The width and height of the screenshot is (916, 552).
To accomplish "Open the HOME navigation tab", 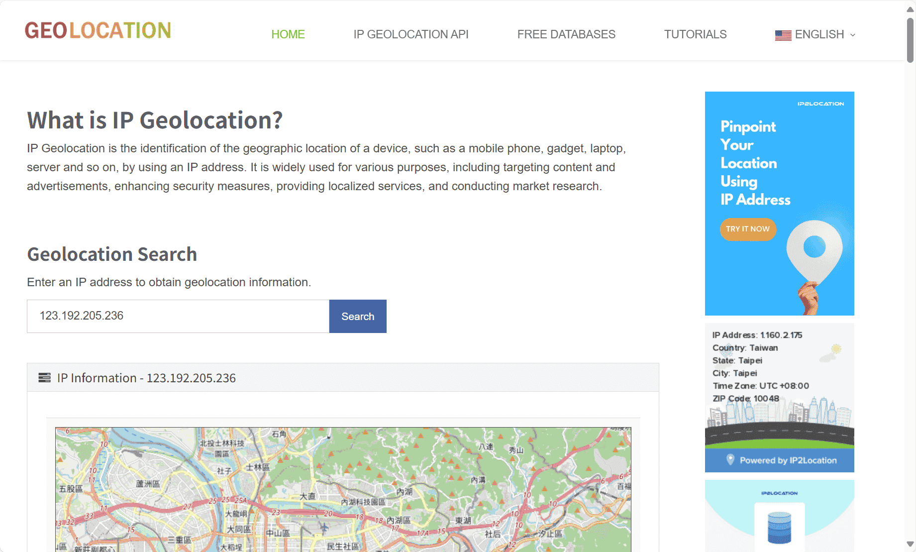I will [288, 34].
